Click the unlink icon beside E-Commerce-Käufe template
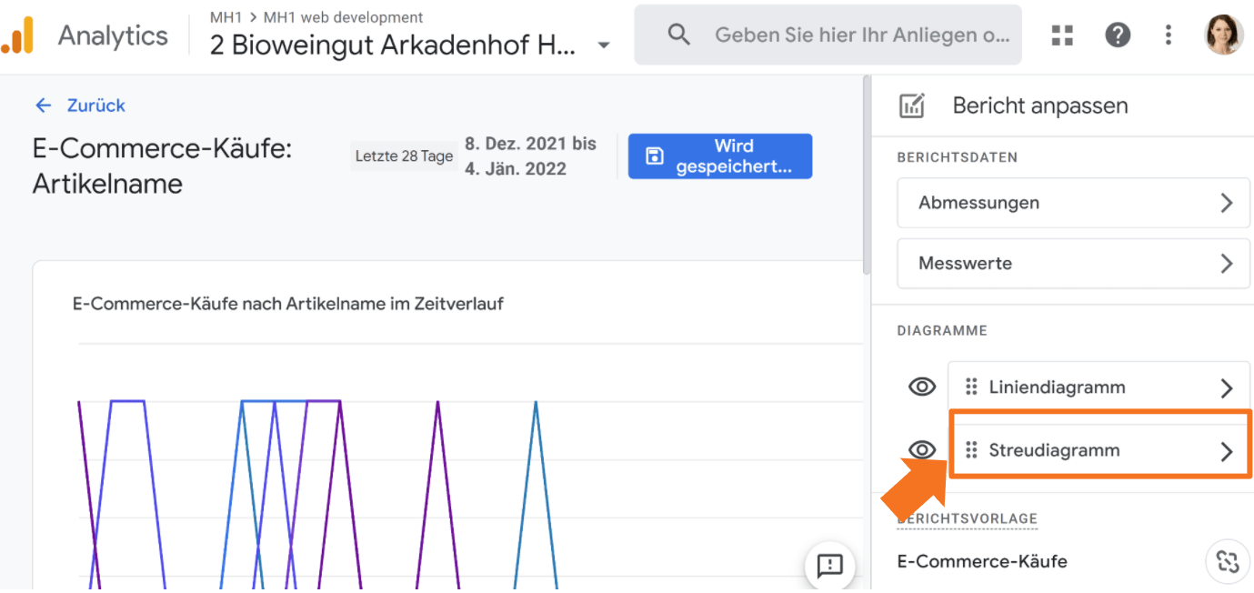This screenshot has width=1254, height=593. pos(1228,561)
